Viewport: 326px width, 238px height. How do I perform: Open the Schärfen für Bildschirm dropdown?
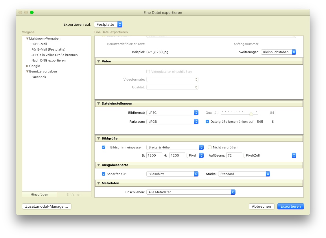pyautogui.click(x=172, y=174)
